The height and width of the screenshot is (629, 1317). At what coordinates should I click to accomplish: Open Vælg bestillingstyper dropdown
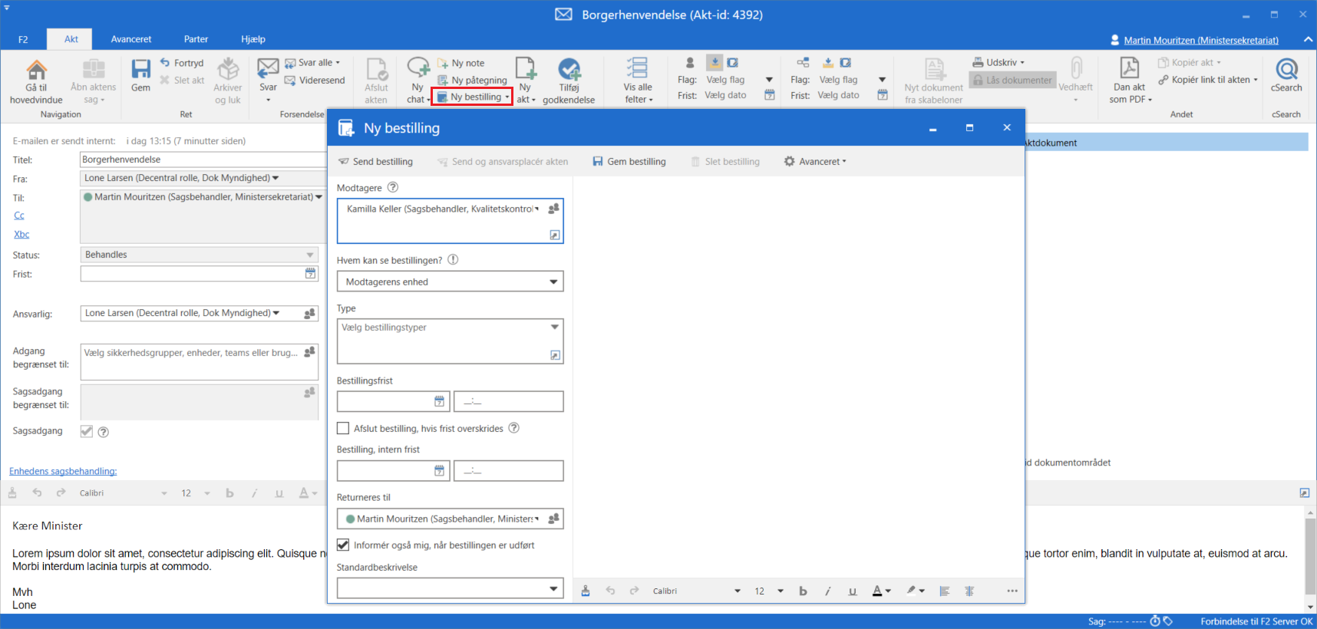coord(554,328)
